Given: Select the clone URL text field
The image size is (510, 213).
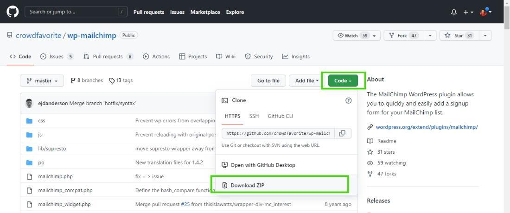Looking at the screenshot, I should click(x=278, y=133).
